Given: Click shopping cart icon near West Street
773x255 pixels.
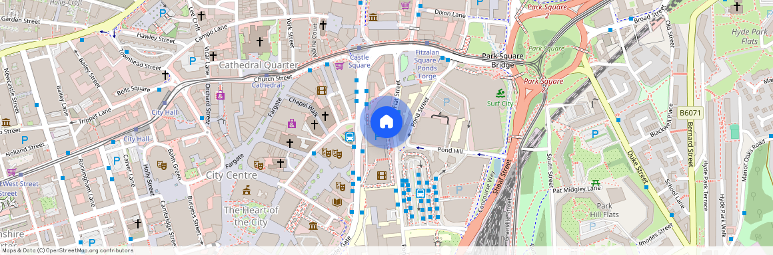Looking at the screenshot, I should [11, 173].
